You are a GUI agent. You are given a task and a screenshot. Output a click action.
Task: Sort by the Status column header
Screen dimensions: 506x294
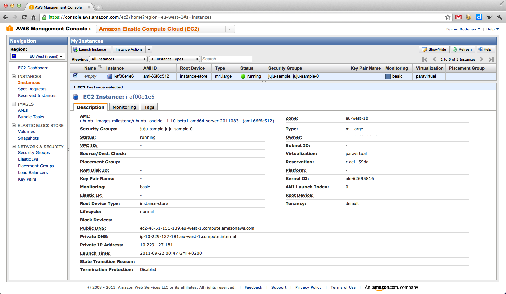251,68
